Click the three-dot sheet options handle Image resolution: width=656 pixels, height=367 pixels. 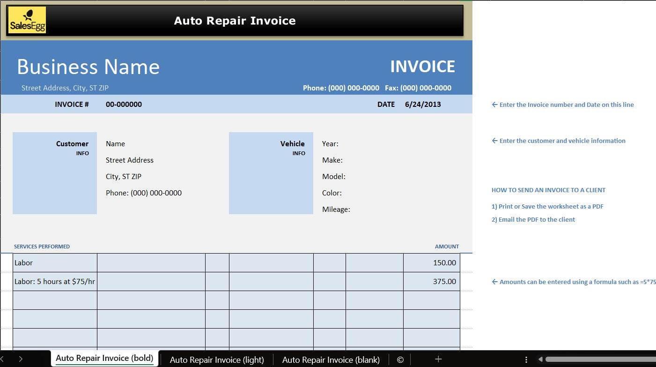pos(526,359)
